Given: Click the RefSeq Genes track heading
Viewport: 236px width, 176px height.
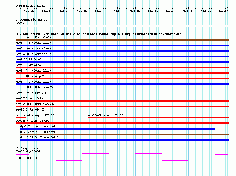Looking at the screenshot, I should [27, 148].
